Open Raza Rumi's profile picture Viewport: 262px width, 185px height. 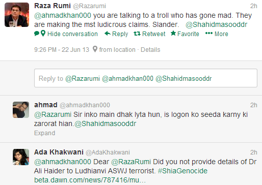point(17,15)
